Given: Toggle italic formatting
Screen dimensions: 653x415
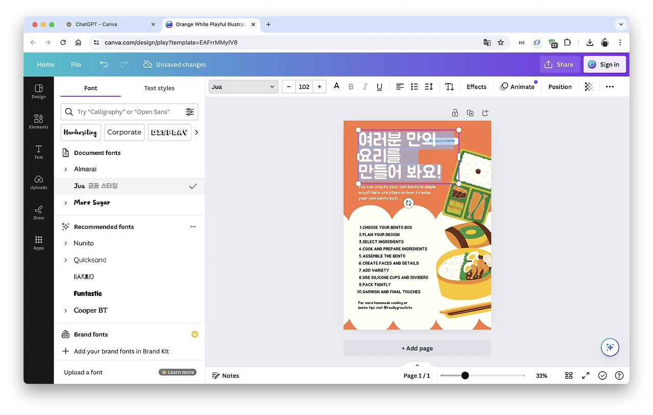Looking at the screenshot, I should [x=365, y=87].
